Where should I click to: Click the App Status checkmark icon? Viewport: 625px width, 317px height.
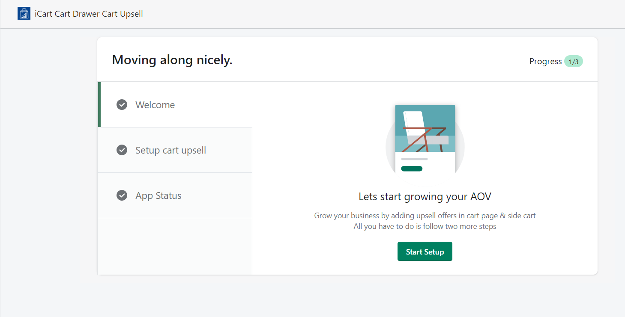point(122,196)
